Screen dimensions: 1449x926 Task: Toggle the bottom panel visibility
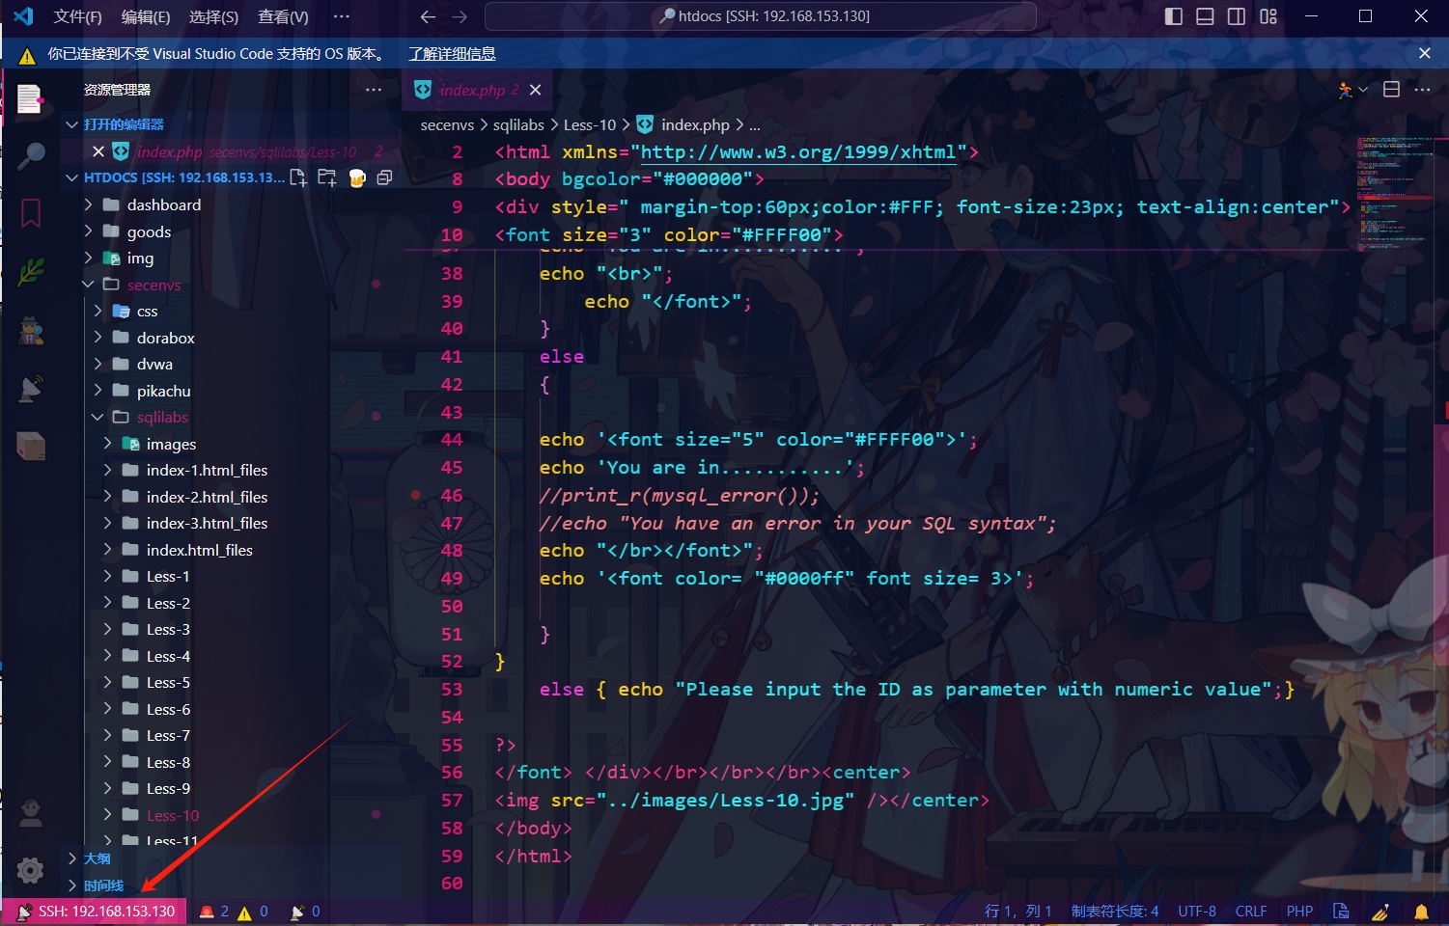(1205, 16)
